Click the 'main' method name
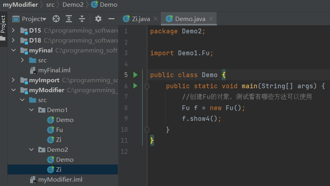330x186 pixels. click(250, 86)
